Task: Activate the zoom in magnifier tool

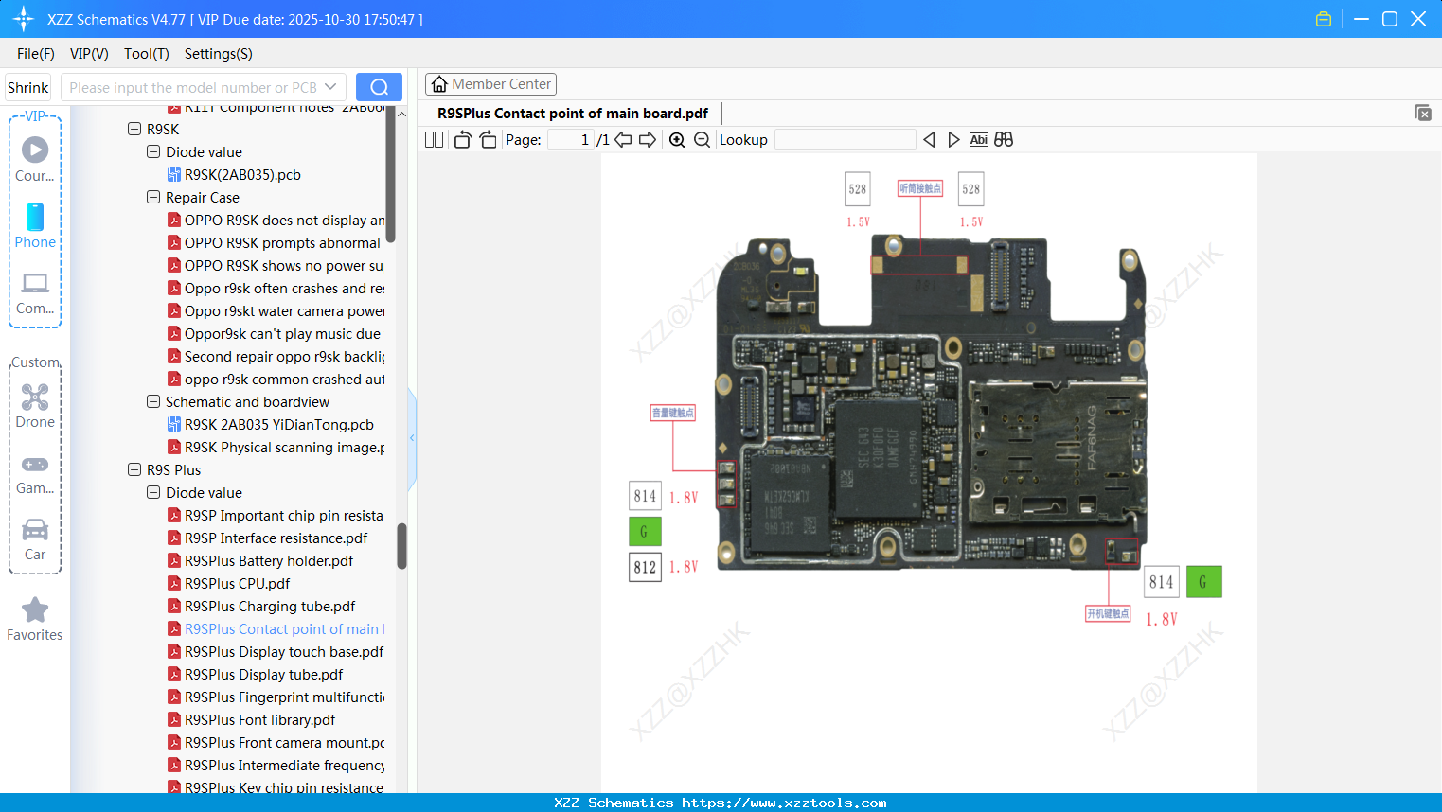Action: (677, 139)
